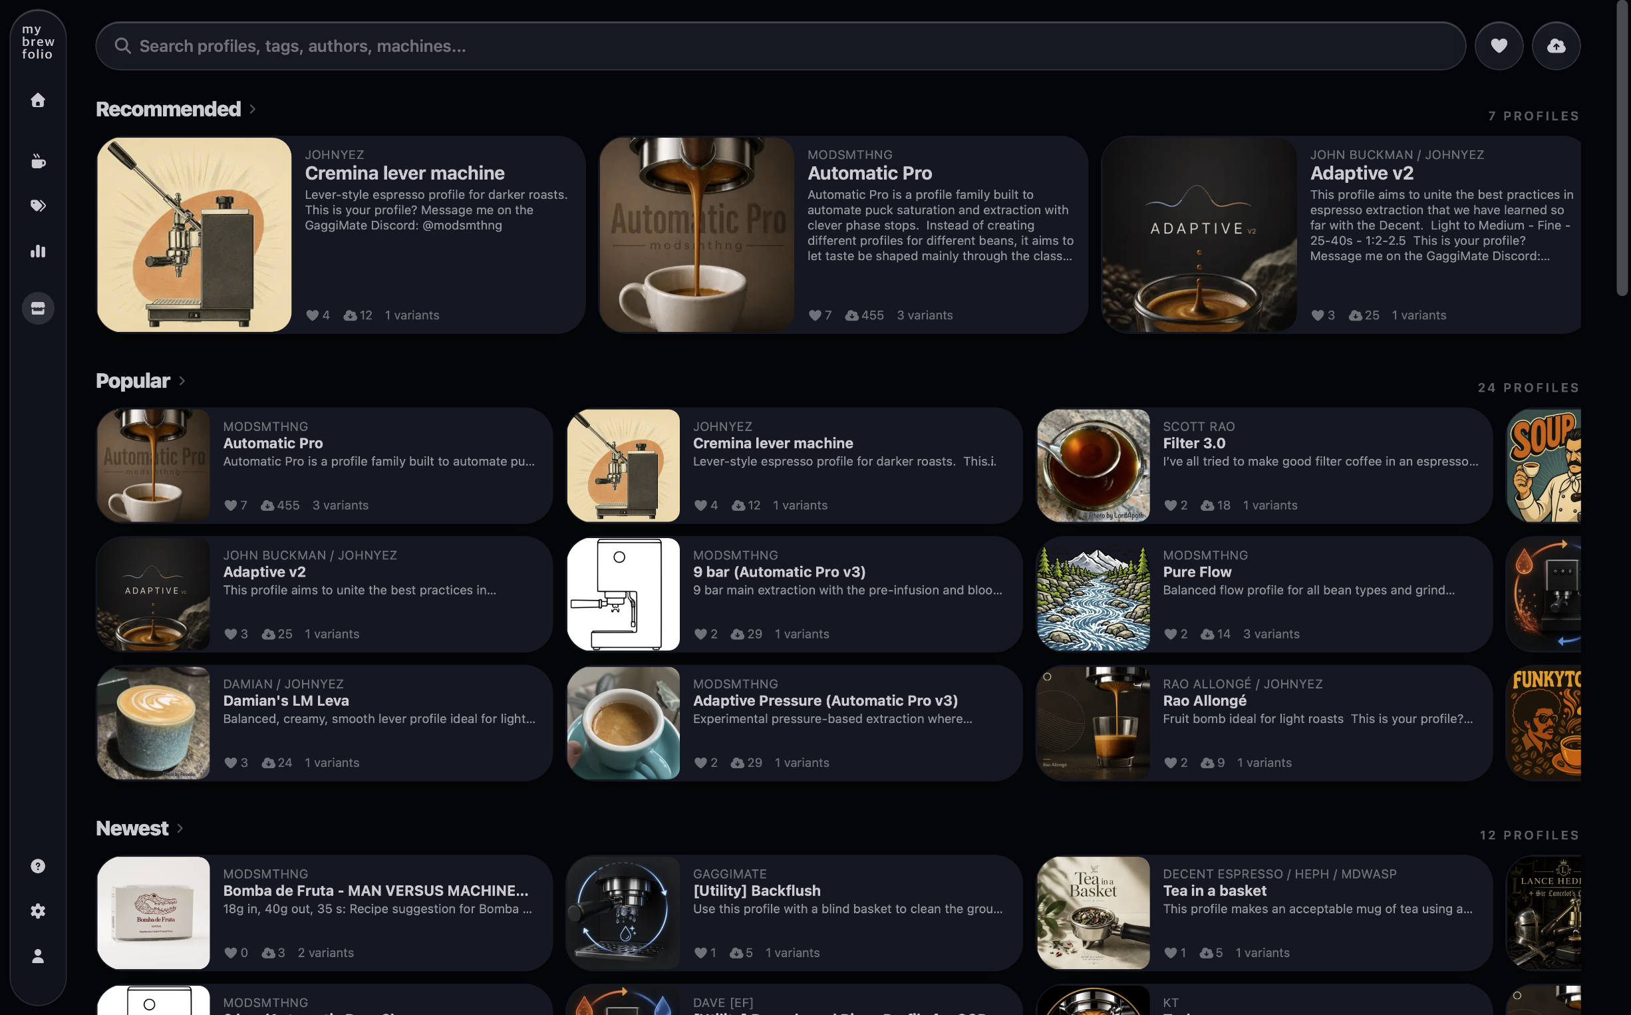Click download icon on 9 bar card
This screenshot has height=1015, width=1631.
coord(738,635)
